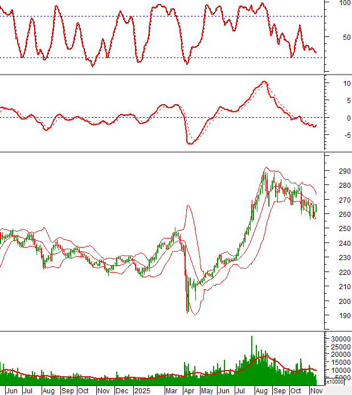Image resolution: width=352 pixels, height=395 pixels.
Task: Click the Mar label on the time axis
Action: point(171,391)
